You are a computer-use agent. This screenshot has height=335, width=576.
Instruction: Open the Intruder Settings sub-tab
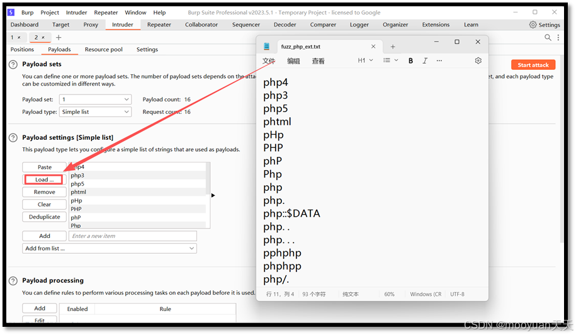(147, 50)
